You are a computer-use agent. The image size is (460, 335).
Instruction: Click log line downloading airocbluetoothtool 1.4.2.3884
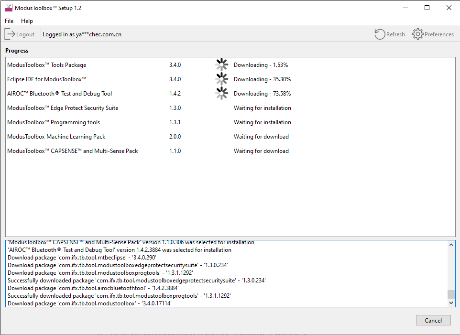(93, 288)
